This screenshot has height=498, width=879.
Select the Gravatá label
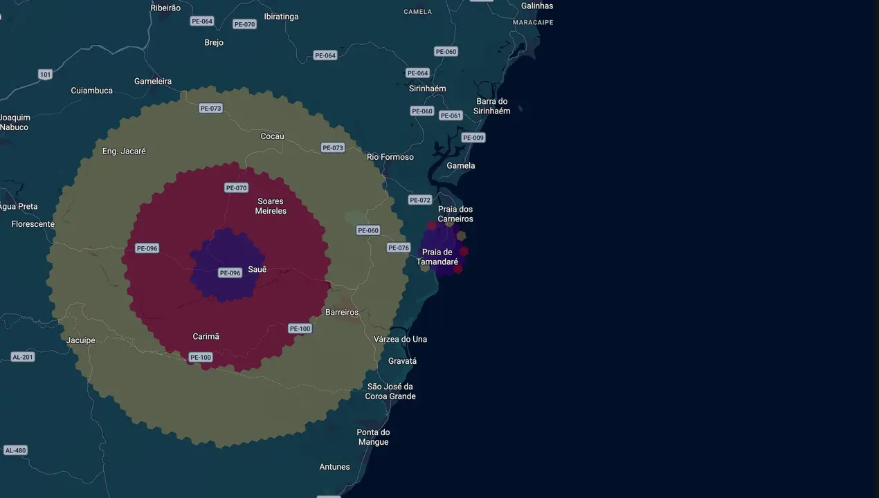402,361
